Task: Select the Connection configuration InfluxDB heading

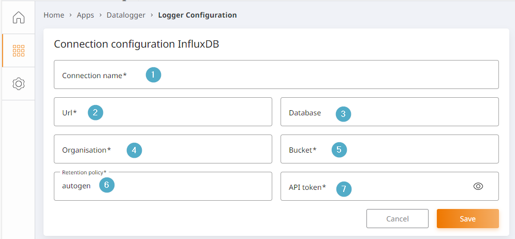Action: [x=136, y=44]
